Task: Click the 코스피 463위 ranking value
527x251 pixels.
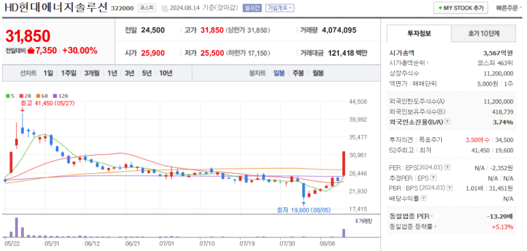Action: (x=495, y=63)
